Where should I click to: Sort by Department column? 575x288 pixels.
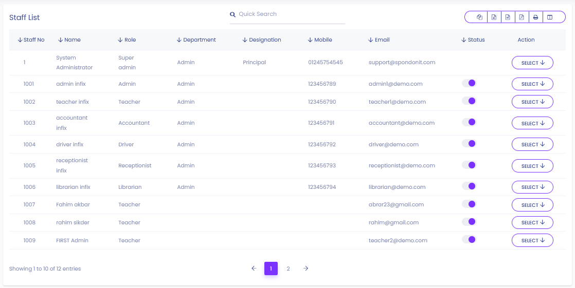pyautogui.click(x=196, y=40)
